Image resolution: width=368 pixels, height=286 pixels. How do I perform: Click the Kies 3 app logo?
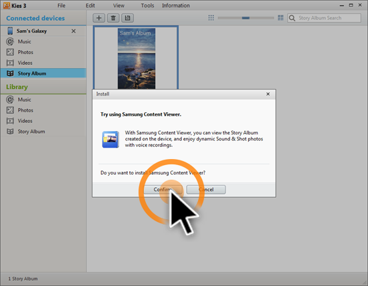point(7,5)
